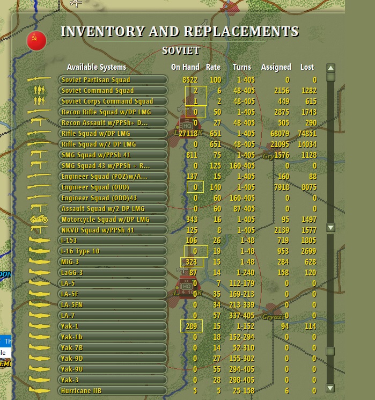The width and height of the screenshot is (375, 400).
Task: Select the Rifle Squad w/DP LMG entry
Action: point(113,133)
